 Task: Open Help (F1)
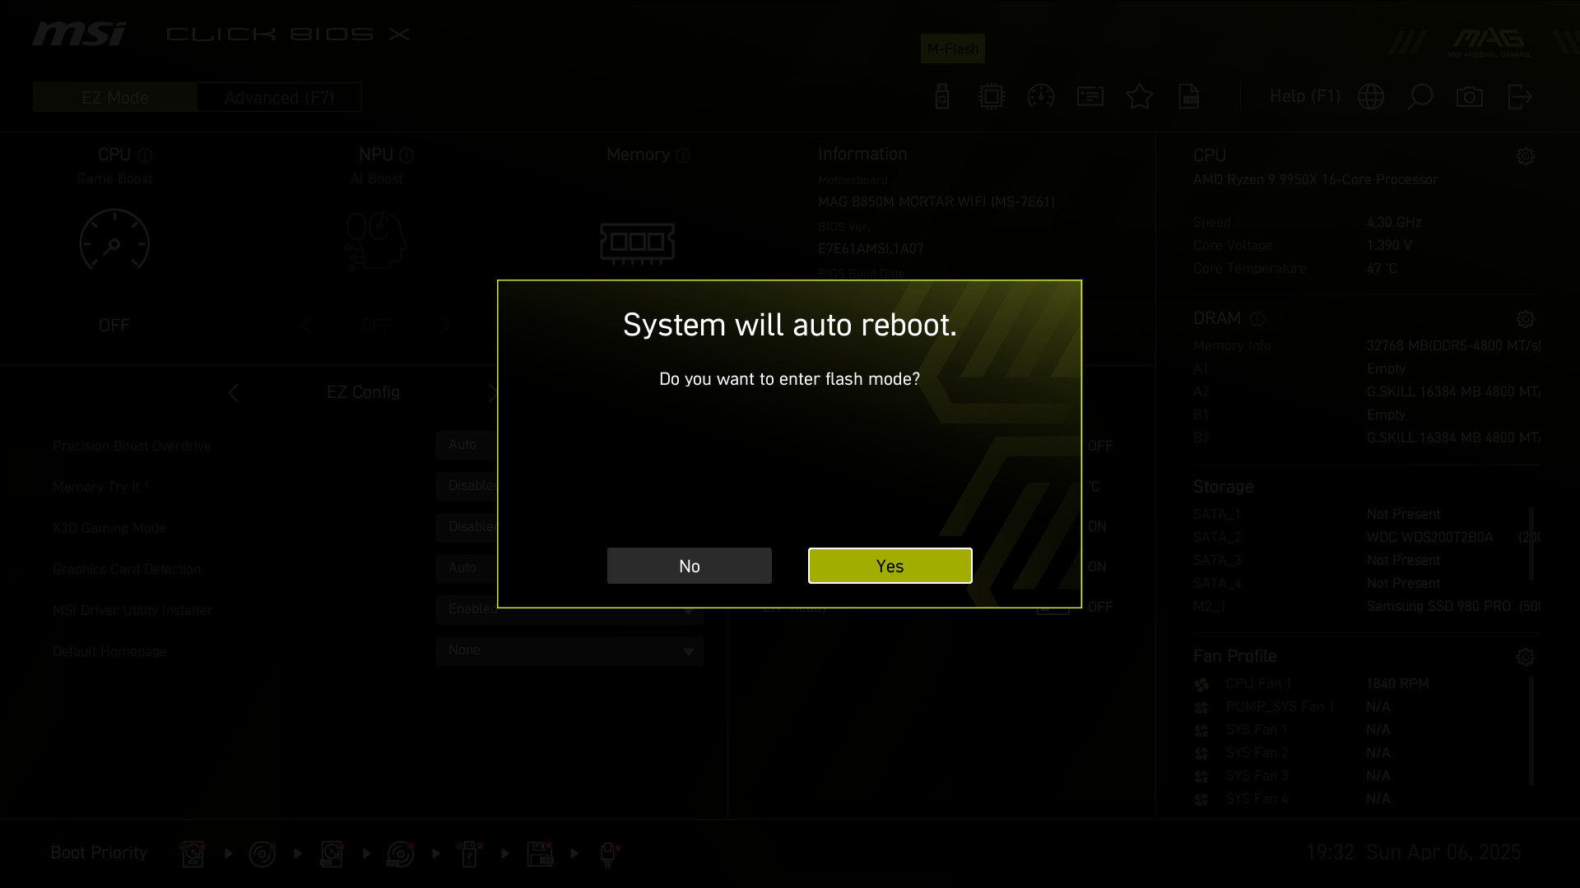point(1304,96)
